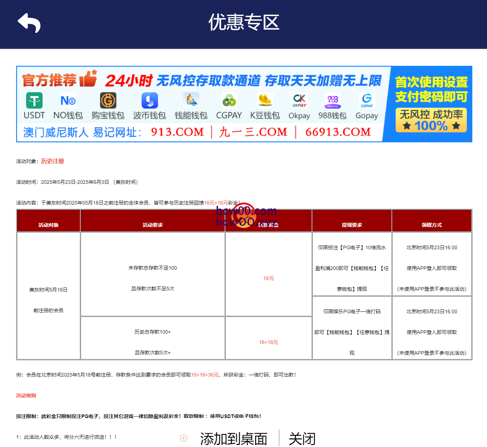Open 913.COM address in banner

tap(177, 132)
